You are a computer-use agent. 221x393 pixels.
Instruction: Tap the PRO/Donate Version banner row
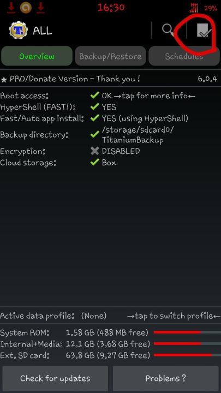[110, 79]
